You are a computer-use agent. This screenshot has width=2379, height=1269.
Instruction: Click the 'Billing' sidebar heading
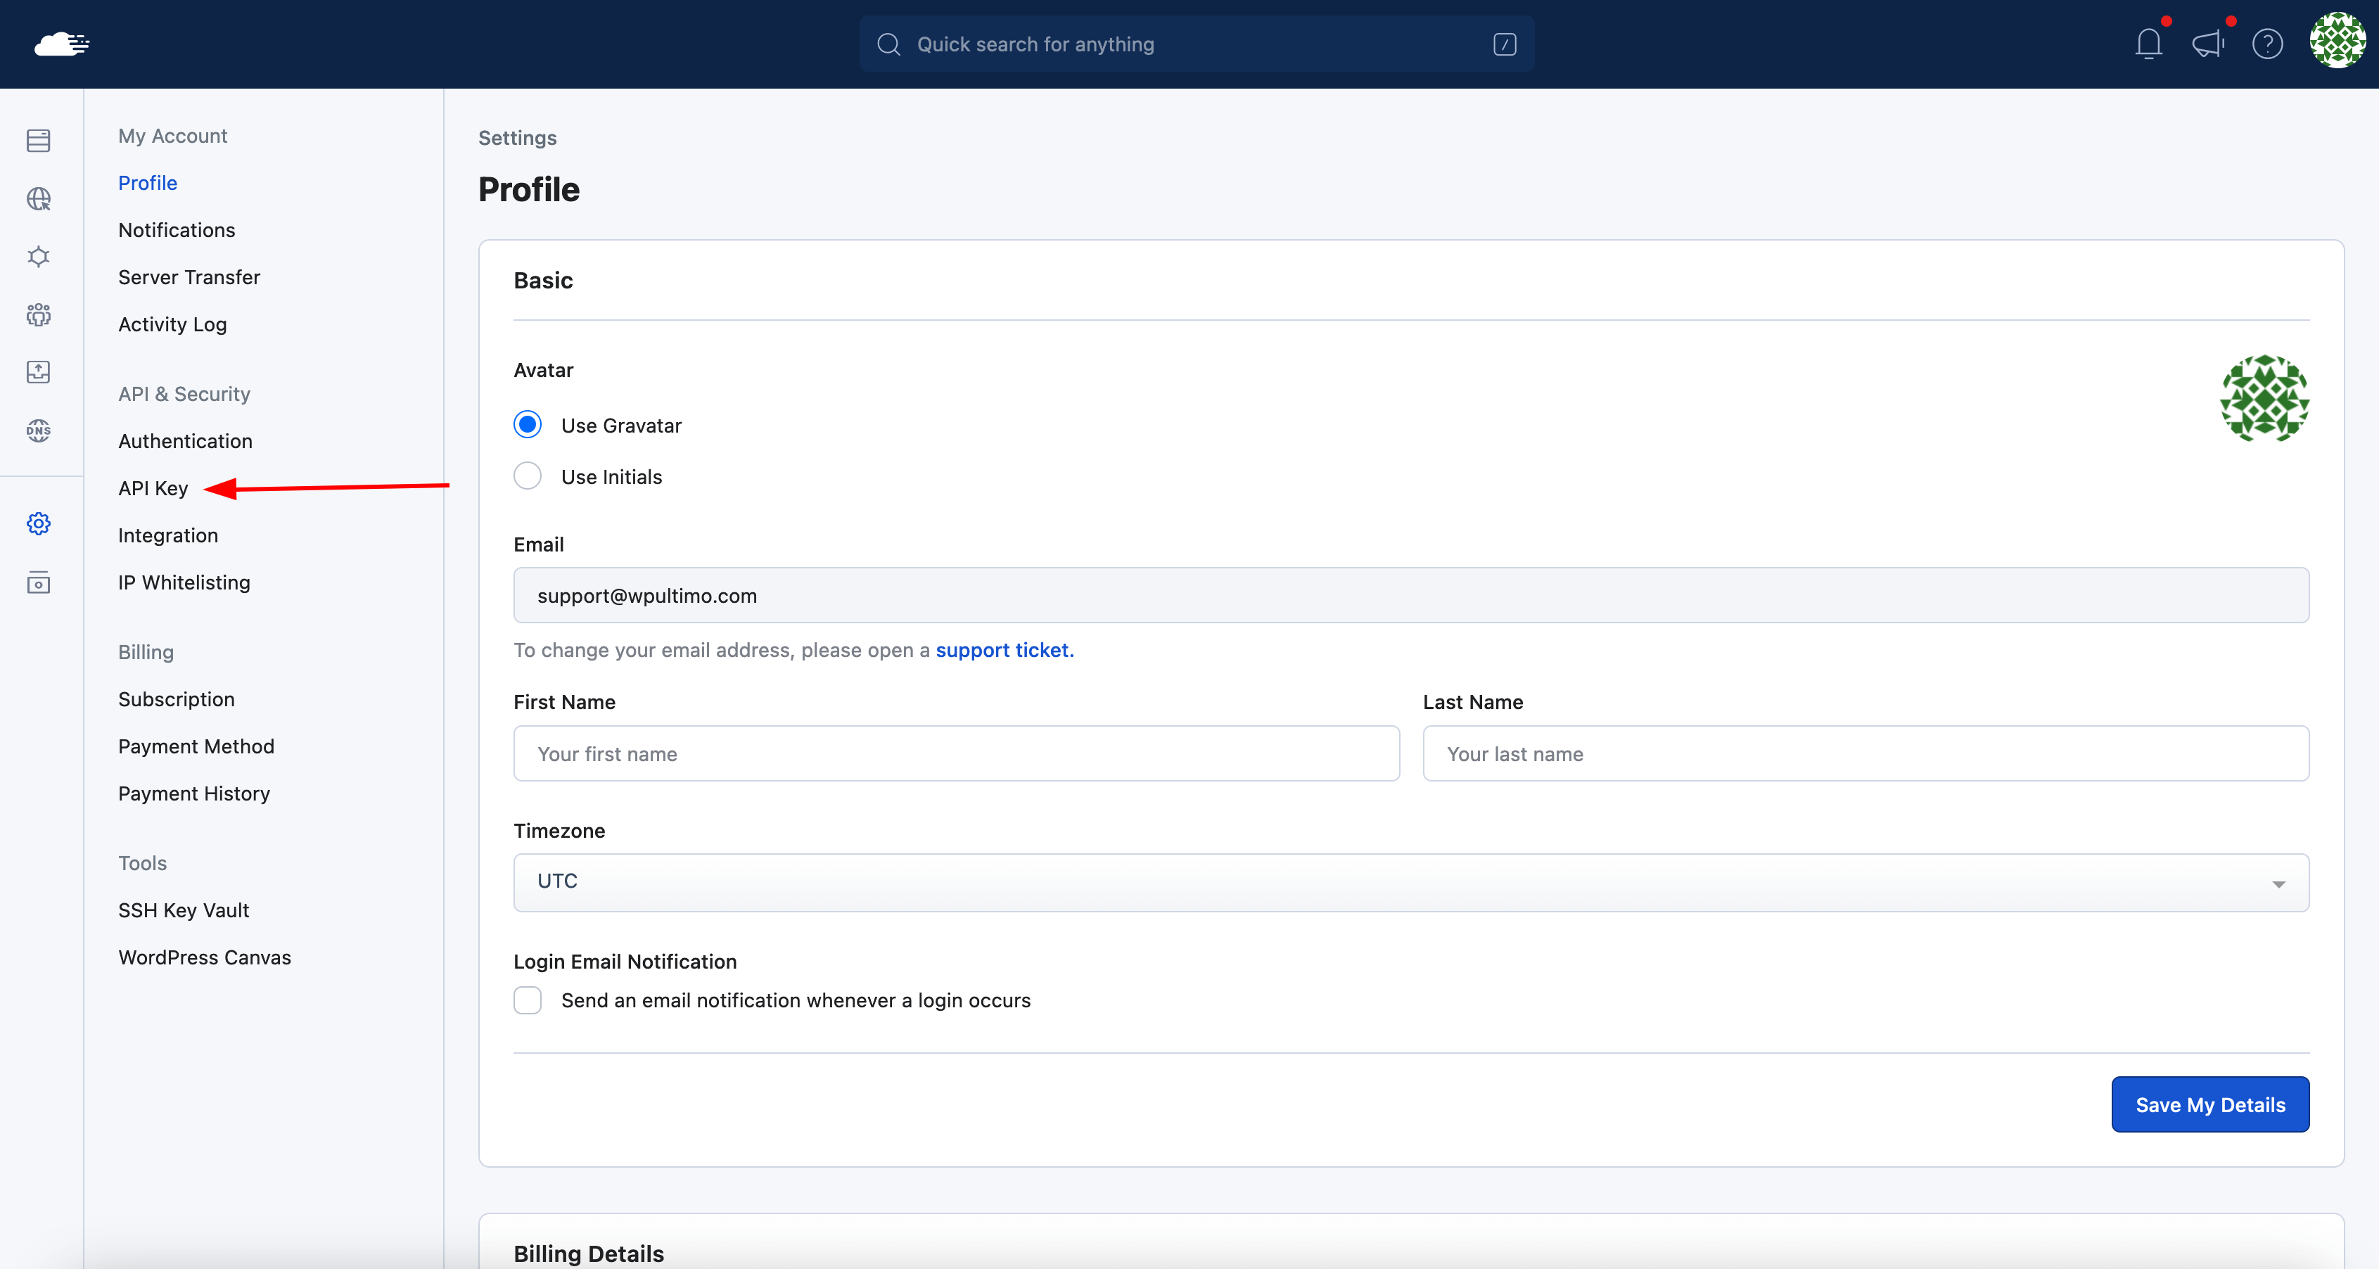(x=146, y=652)
